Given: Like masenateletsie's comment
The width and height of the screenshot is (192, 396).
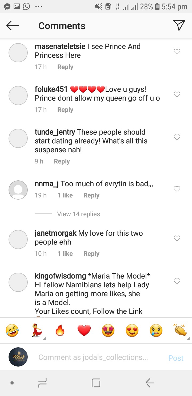Looking at the screenshot, I should click(x=177, y=51).
